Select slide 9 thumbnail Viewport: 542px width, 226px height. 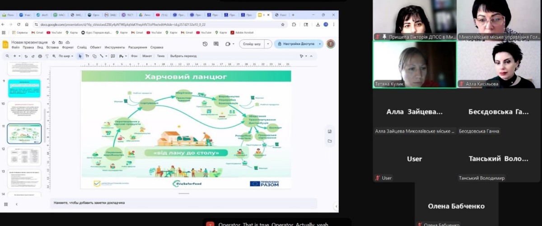click(x=24, y=88)
